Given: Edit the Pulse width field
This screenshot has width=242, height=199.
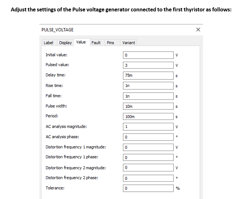Looking at the screenshot, I should pyautogui.click(x=148, y=106).
